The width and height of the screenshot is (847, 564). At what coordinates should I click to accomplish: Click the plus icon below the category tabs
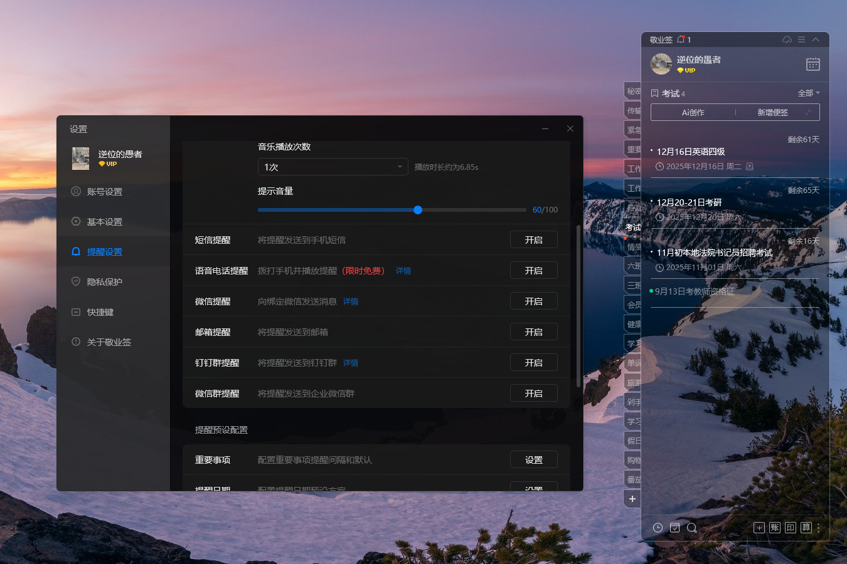632,499
